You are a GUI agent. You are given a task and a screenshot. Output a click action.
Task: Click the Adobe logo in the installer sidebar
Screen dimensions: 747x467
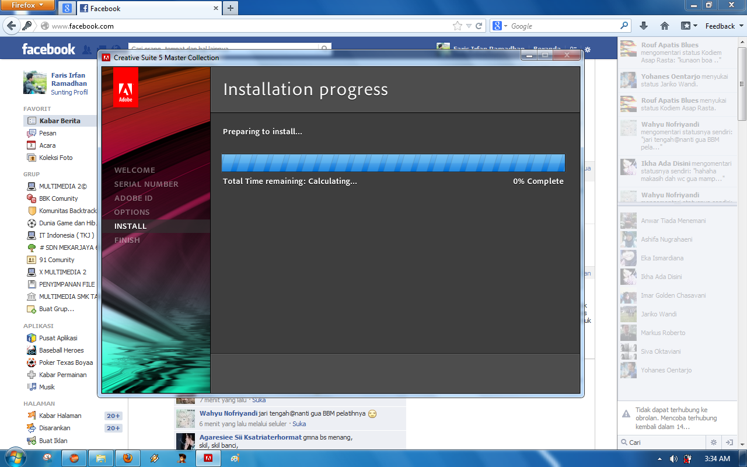point(125,87)
